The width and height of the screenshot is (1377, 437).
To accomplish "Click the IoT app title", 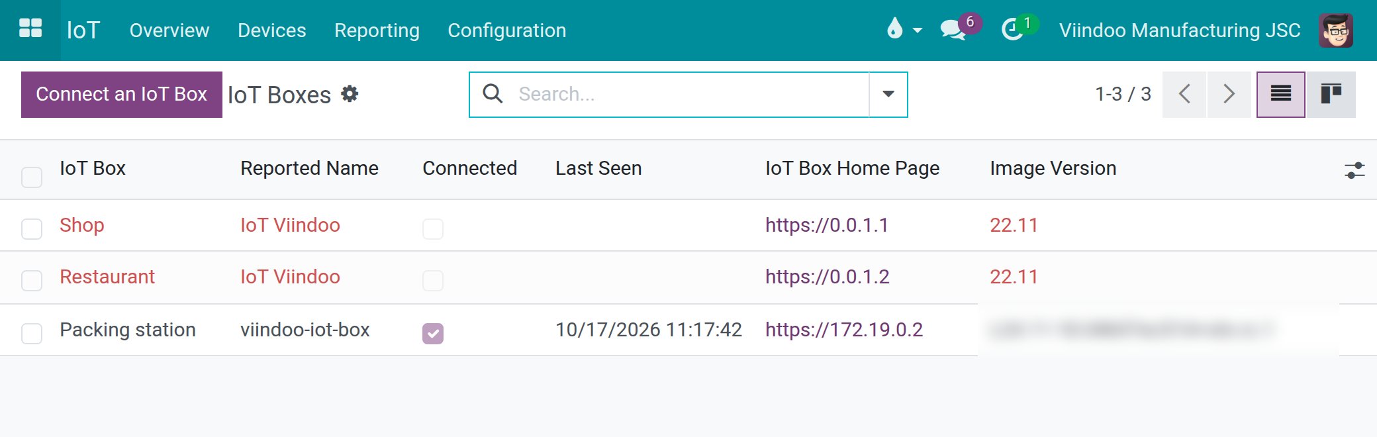I will coord(83,30).
